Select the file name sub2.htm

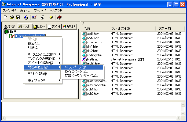[x=93, y=94]
